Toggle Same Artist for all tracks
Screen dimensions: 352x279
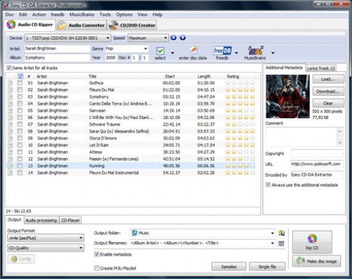click(x=8, y=68)
